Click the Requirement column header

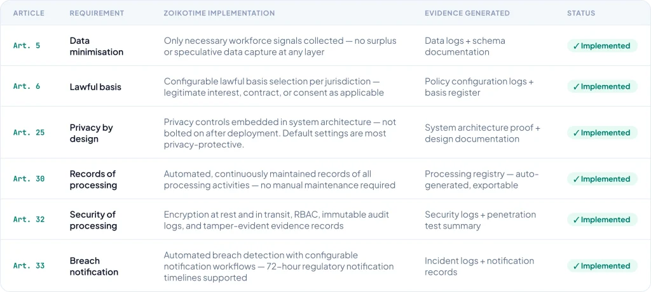coord(97,13)
